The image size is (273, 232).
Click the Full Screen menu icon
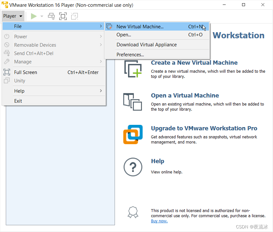pyautogui.click(x=7, y=72)
